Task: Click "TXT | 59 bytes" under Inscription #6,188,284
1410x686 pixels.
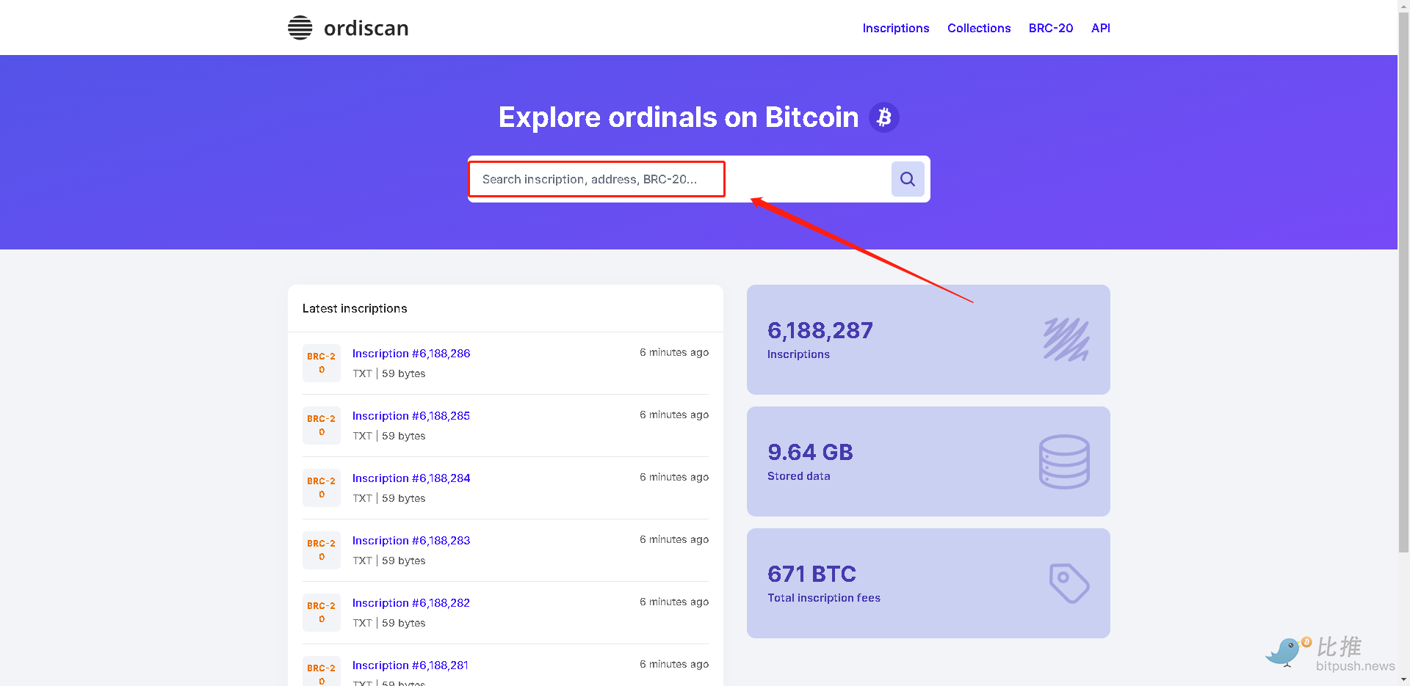Action: [389, 498]
